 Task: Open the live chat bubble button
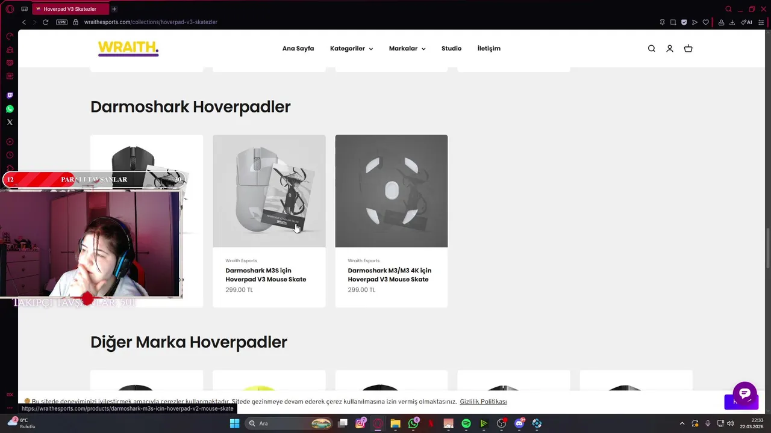click(744, 393)
